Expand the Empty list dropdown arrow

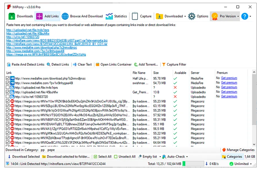click(160, 157)
